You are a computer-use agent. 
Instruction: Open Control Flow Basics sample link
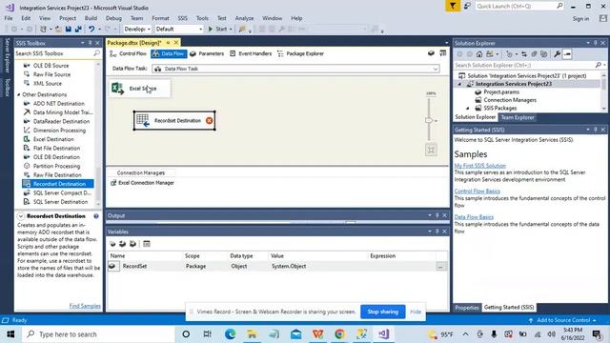pos(478,192)
